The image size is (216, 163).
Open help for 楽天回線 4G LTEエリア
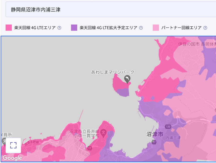point(59,28)
